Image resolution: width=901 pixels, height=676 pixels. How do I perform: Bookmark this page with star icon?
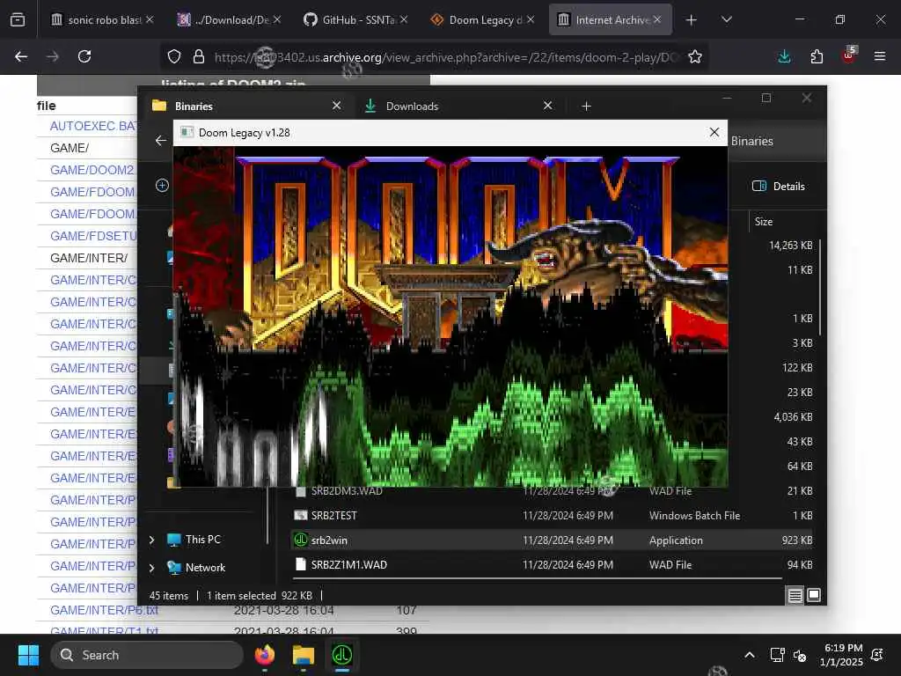pos(695,56)
